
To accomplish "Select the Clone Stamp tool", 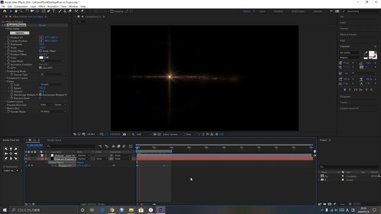I will (65, 11).
